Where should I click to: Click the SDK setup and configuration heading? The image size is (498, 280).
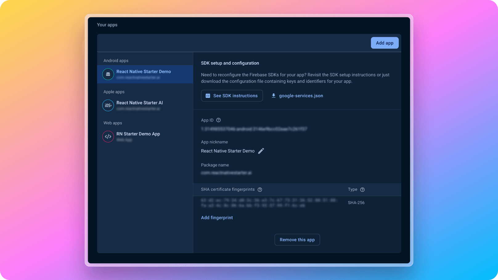point(230,63)
